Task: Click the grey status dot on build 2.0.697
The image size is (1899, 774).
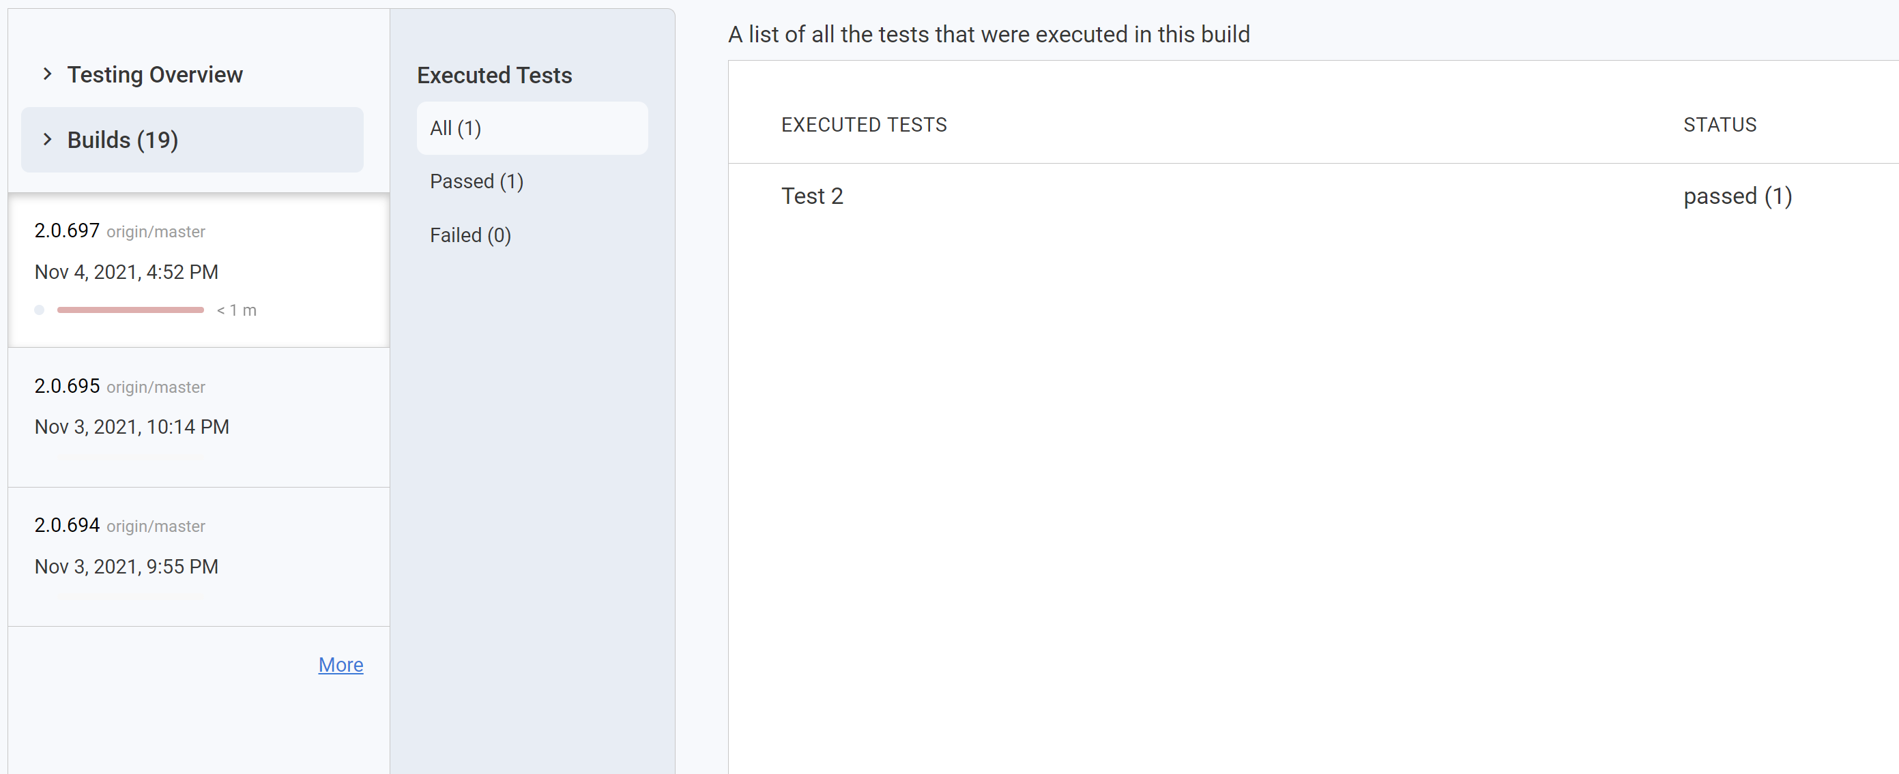Action: [40, 310]
